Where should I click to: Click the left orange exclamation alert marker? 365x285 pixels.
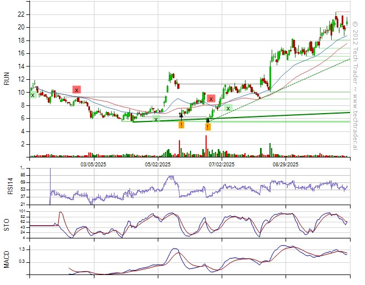click(181, 125)
